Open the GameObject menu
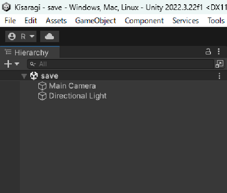Image resolution: width=227 pixels, height=193 pixels. [96, 21]
